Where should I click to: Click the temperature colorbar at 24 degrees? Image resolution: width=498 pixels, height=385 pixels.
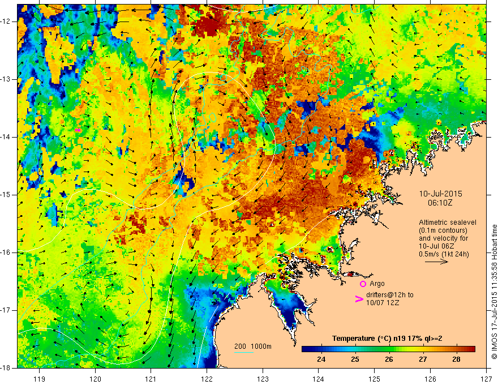coord(321,349)
